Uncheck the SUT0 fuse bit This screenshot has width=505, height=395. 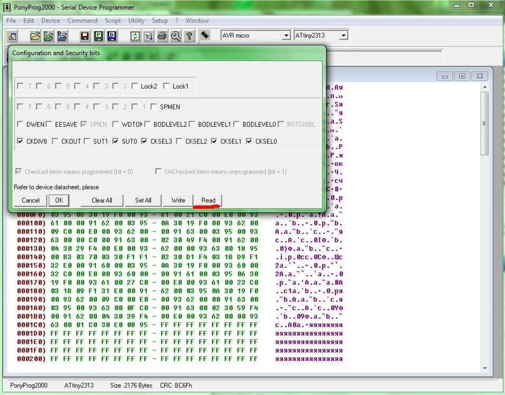point(115,141)
